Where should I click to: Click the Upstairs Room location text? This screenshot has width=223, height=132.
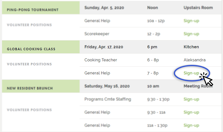tap(198, 8)
